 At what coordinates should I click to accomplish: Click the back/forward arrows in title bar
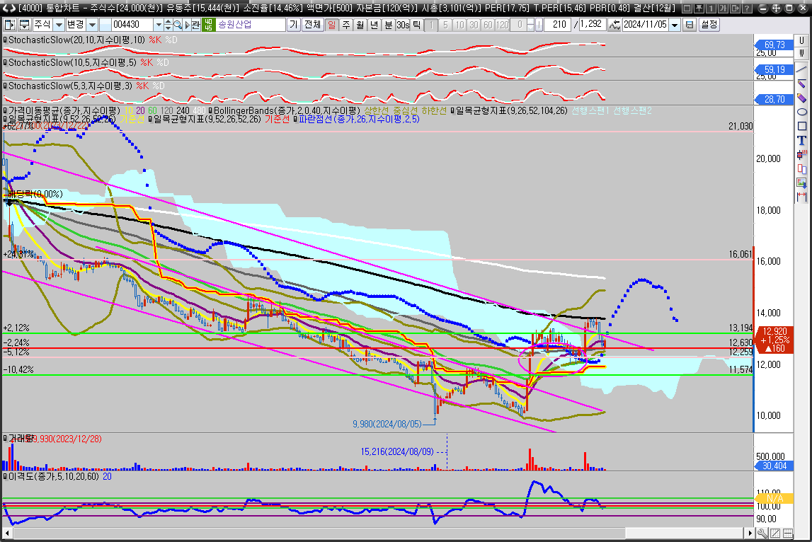coord(9,8)
